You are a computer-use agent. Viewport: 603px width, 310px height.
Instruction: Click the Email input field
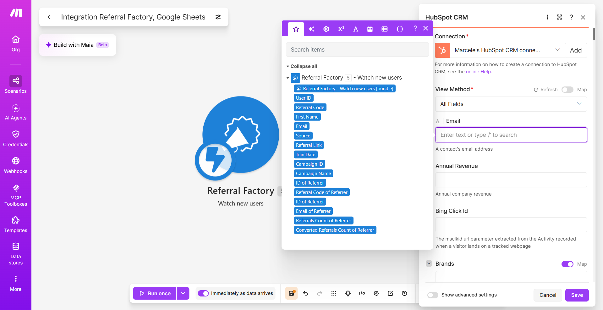(511, 135)
